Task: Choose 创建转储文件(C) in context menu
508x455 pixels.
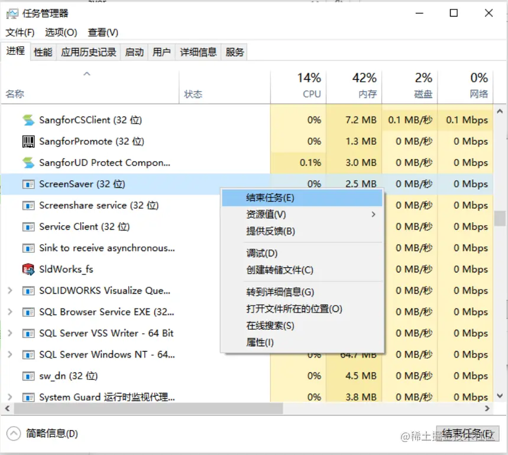Action: pyautogui.click(x=302, y=270)
